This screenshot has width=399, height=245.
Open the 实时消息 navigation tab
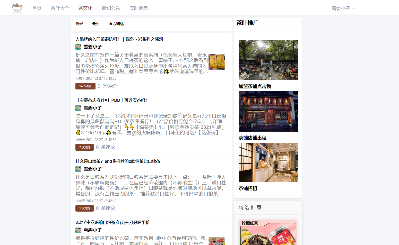click(x=139, y=8)
